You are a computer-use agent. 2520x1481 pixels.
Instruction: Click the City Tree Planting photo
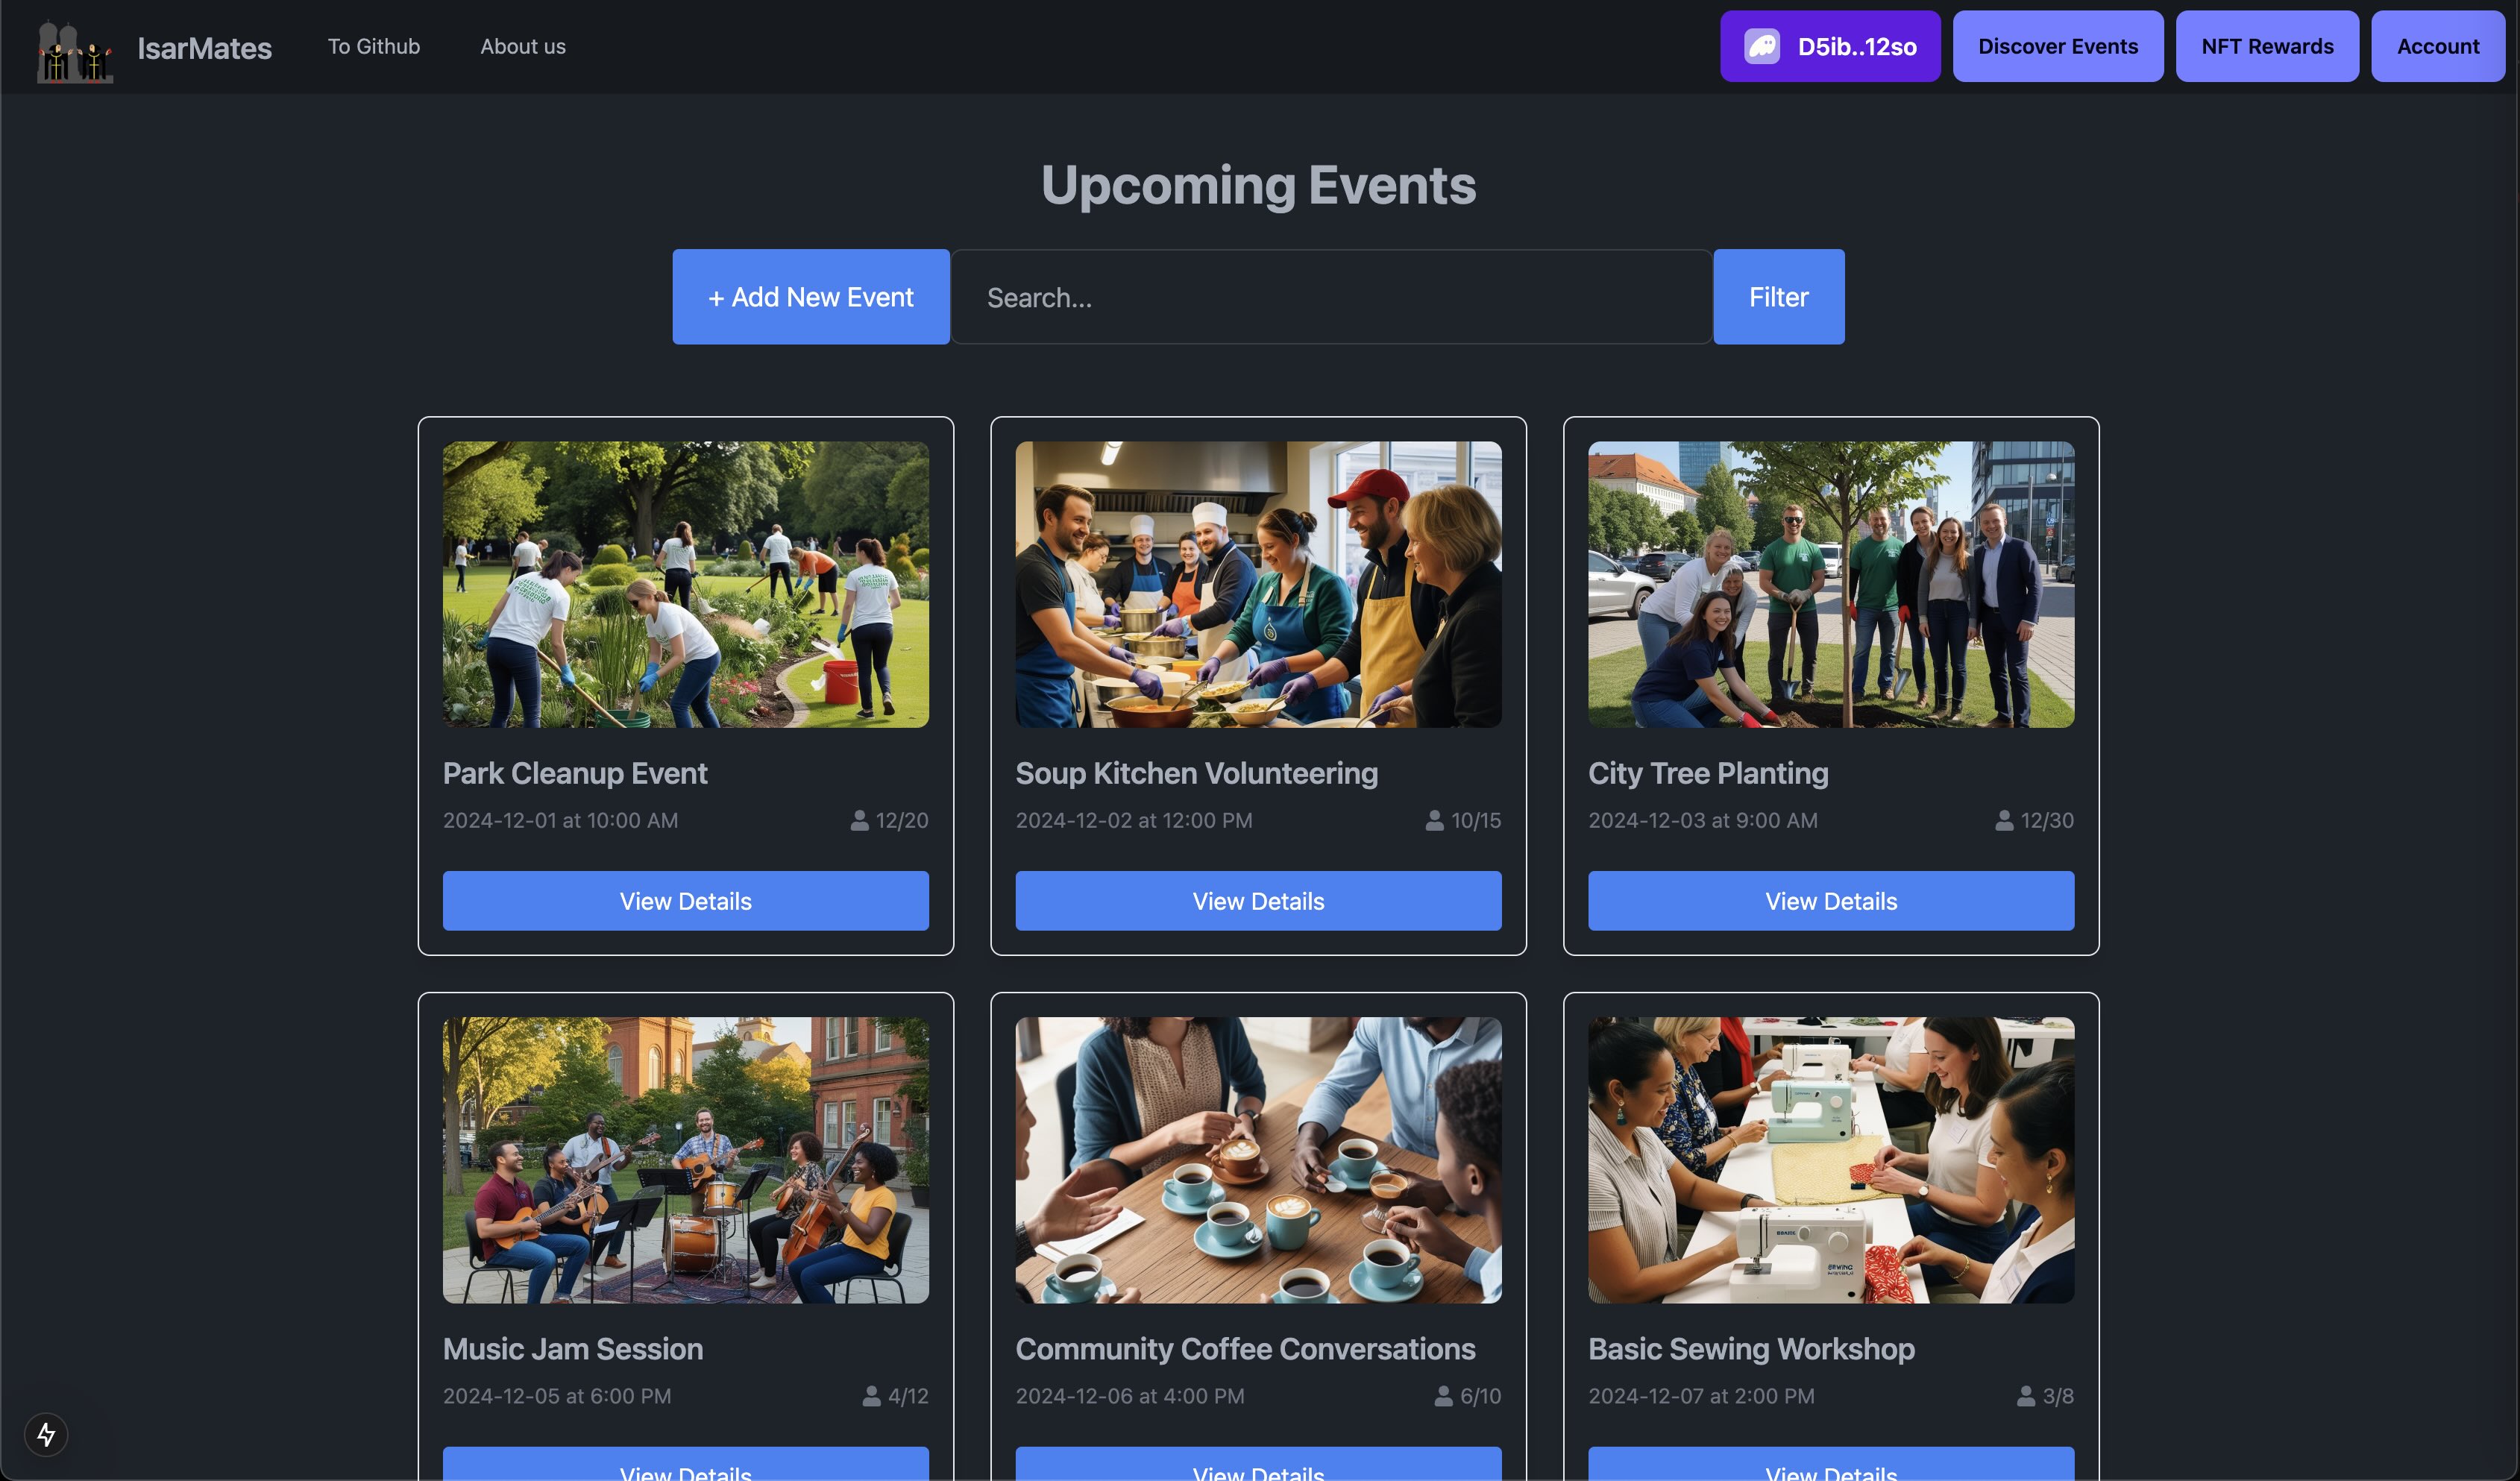1831,585
